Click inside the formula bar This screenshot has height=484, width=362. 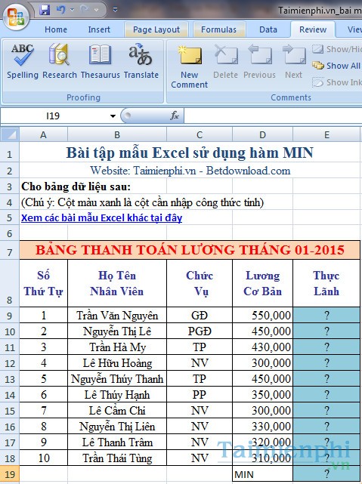273,116
